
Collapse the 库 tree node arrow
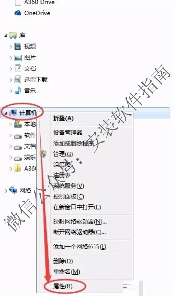pyautogui.click(x=6, y=36)
